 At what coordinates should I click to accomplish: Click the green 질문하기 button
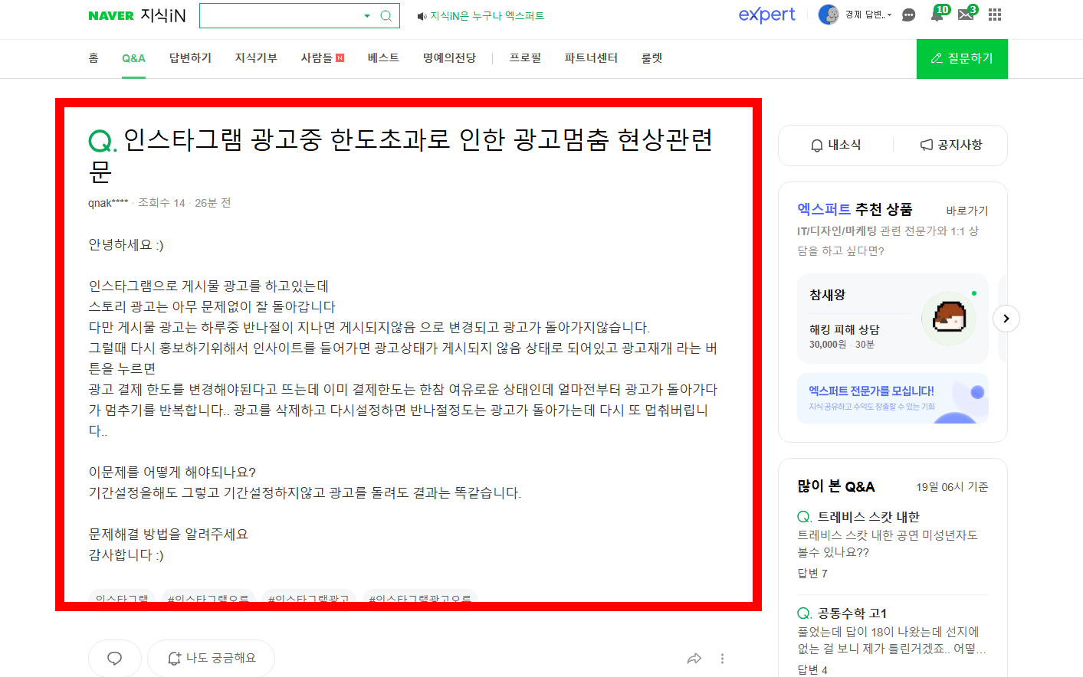click(962, 59)
